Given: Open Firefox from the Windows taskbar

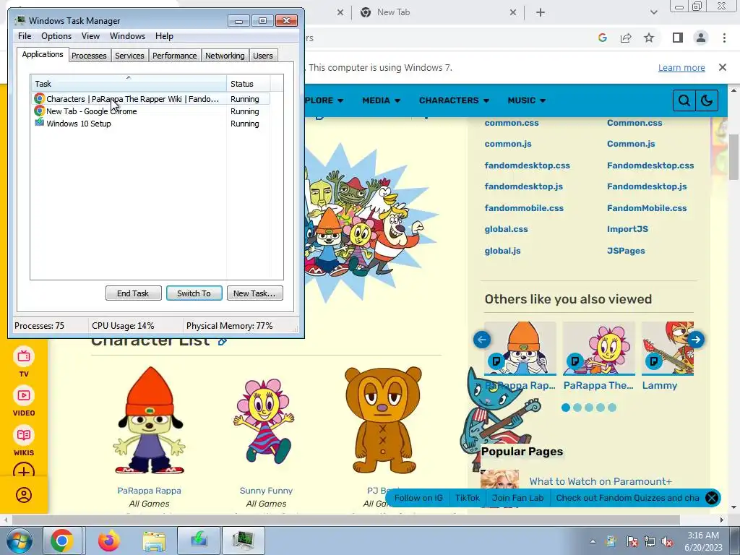Looking at the screenshot, I should click(109, 541).
